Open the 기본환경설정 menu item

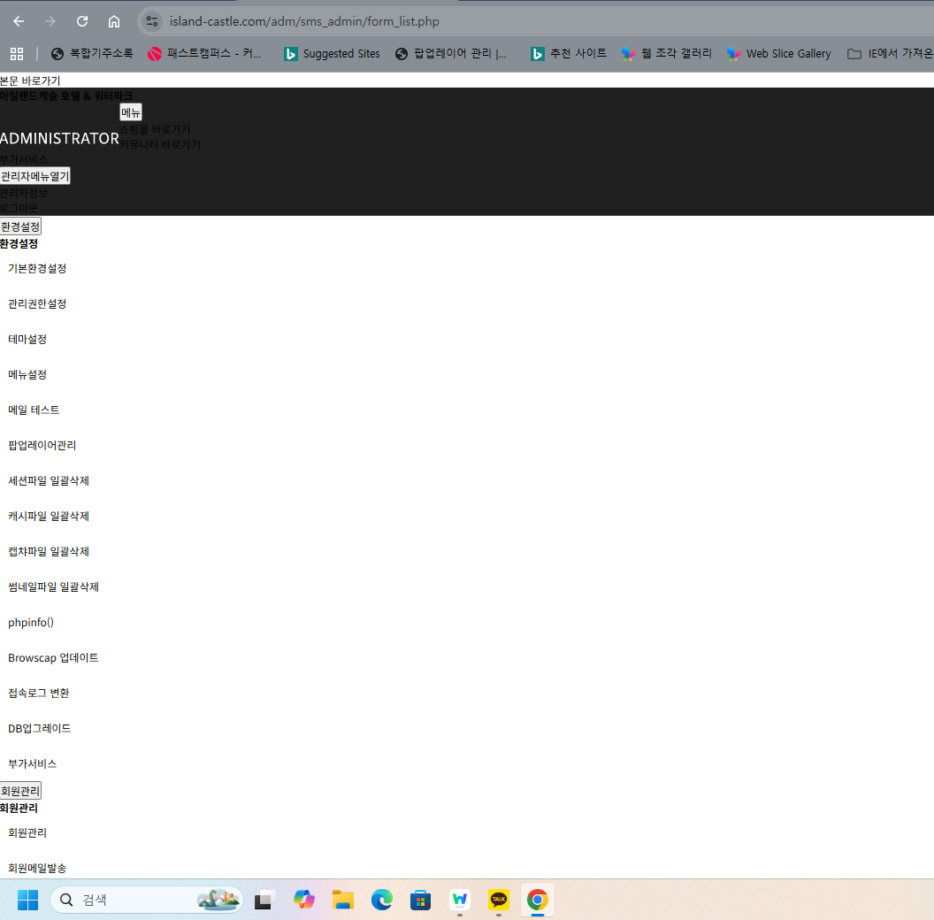point(37,268)
